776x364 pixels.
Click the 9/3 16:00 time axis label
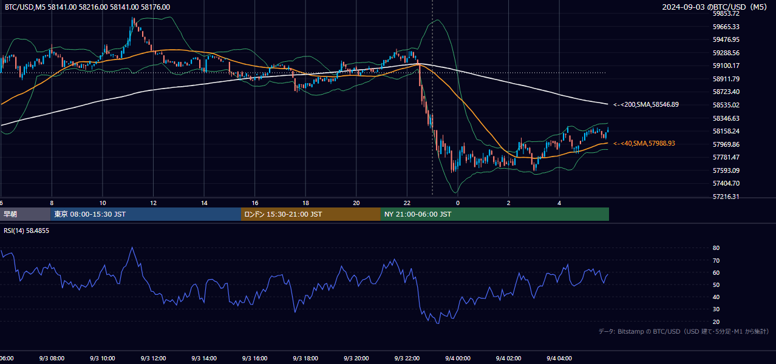pos(255,359)
